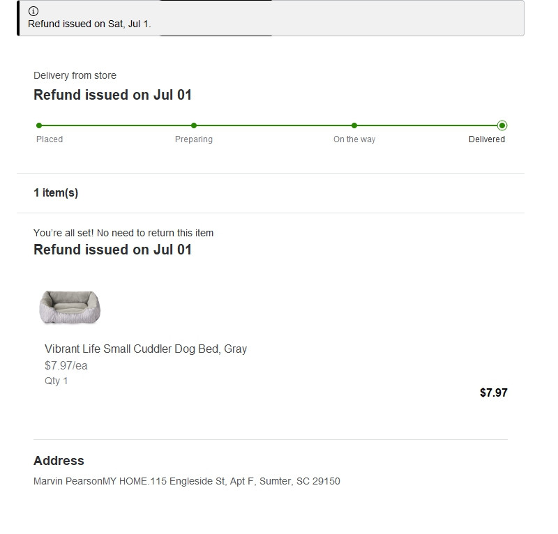
Task: Open Vibrant Life Small Cuddler Dog Bed link
Action: (146, 349)
